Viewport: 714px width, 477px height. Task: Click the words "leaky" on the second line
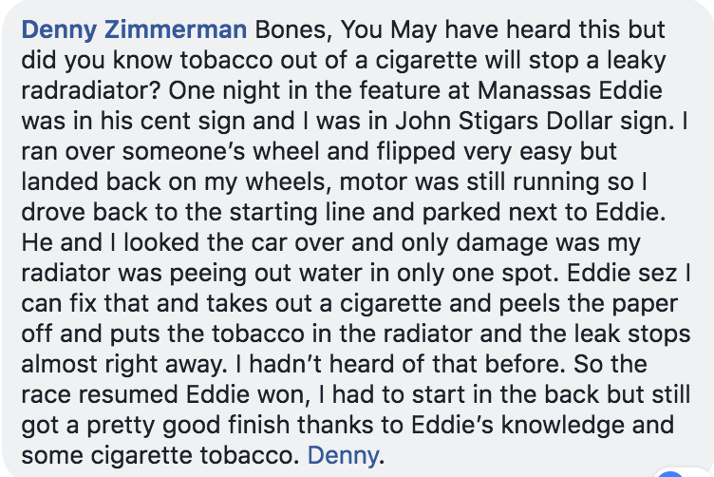[636, 61]
